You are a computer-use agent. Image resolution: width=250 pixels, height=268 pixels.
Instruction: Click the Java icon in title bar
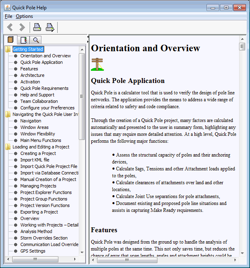pos(7,7)
